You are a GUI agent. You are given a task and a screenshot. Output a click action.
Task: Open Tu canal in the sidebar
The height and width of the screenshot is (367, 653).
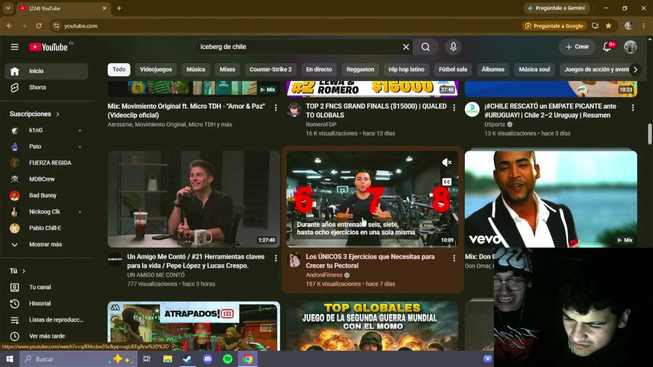point(46,287)
